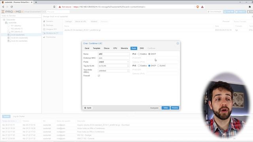The image size is (253, 142).
Task: Click the Modelos toolbar button
Action: (94, 21)
